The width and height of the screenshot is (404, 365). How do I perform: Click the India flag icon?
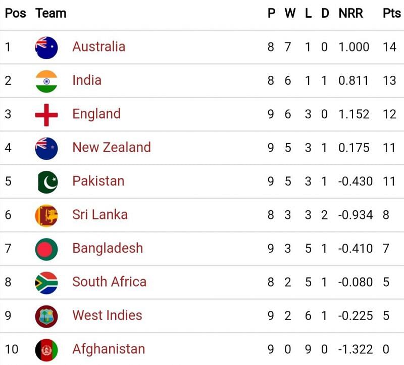click(x=46, y=81)
